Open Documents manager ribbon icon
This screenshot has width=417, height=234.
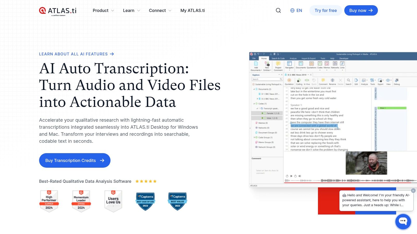[301, 66]
